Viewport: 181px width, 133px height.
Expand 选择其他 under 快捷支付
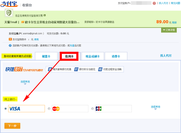pyautogui.click(x=25, y=82)
